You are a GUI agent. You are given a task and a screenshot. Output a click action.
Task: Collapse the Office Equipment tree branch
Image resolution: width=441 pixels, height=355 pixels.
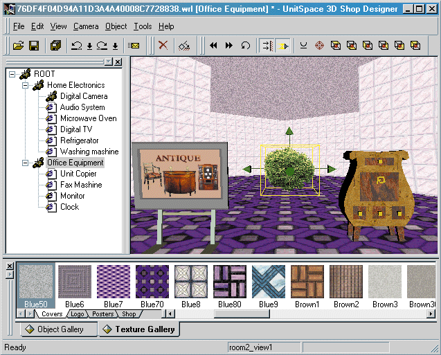(25, 163)
